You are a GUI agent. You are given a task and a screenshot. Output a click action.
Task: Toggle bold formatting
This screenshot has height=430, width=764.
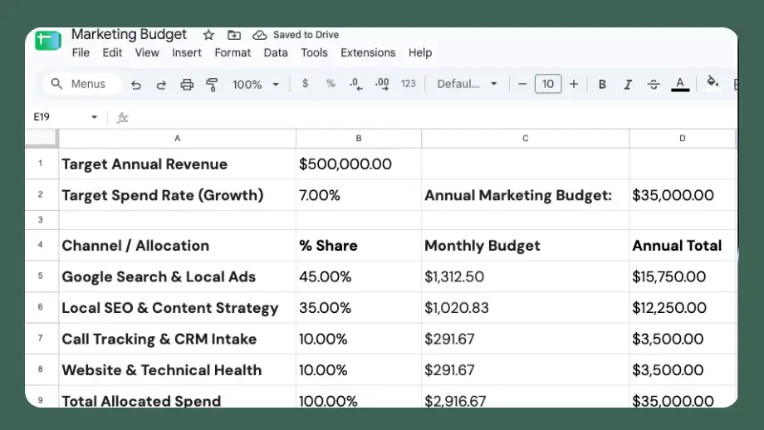coord(602,84)
